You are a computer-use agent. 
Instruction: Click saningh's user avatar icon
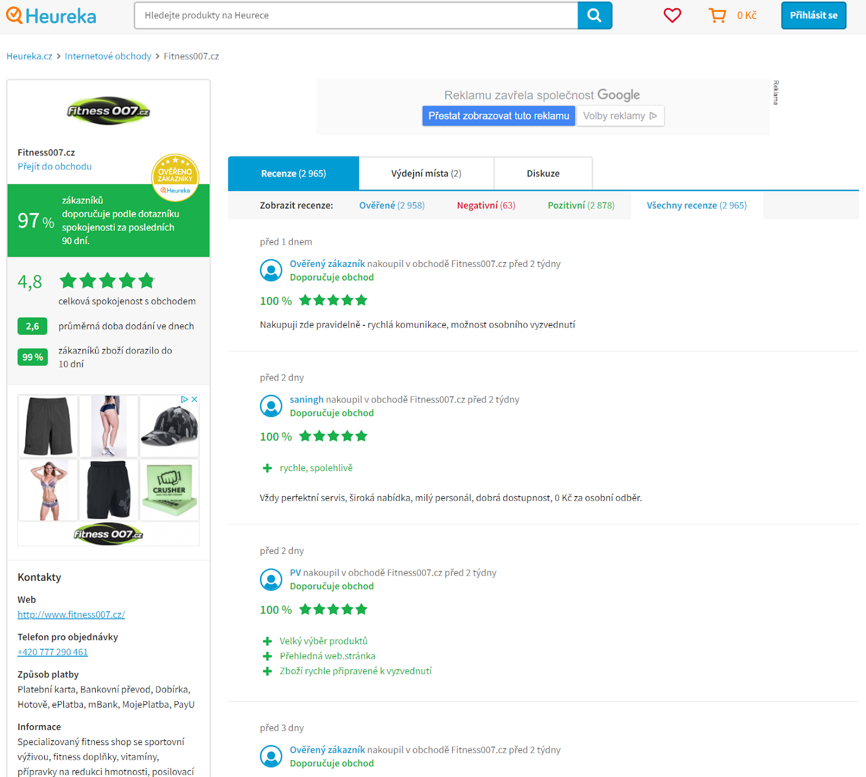click(271, 406)
